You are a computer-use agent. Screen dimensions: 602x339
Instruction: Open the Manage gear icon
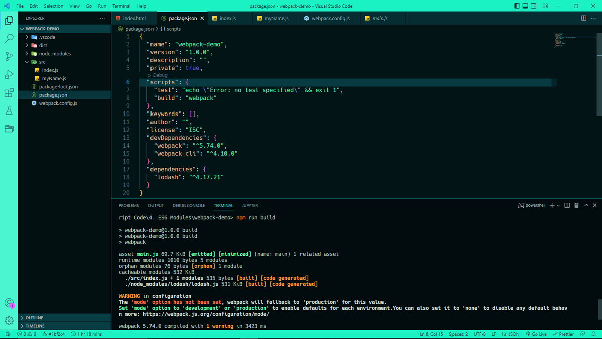pos(9,321)
